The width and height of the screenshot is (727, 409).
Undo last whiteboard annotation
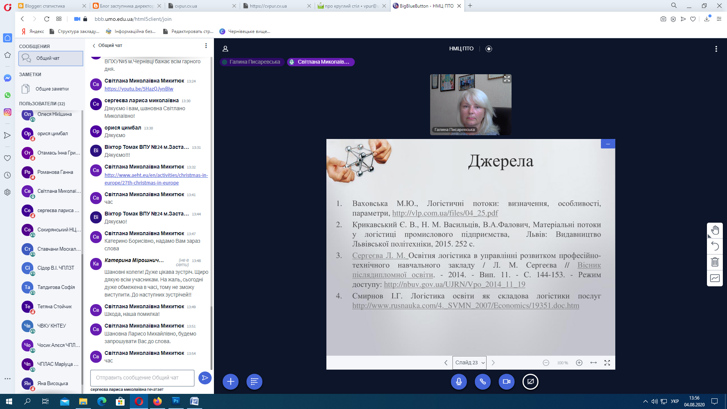(x=715, y=246)
